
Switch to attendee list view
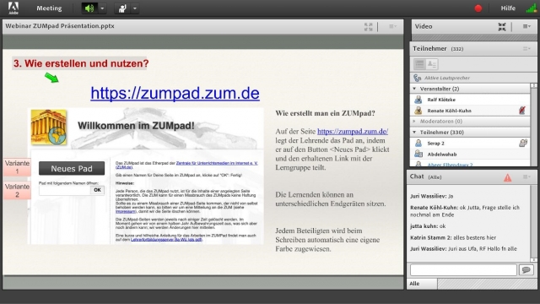point(419,64)
